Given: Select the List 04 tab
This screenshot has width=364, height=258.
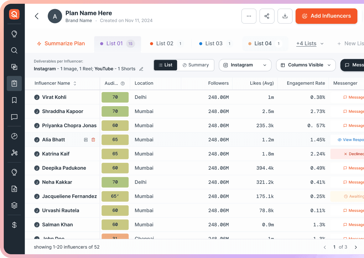Looking at the screenshot, I should pyautogui.click(x=263, y=44).
